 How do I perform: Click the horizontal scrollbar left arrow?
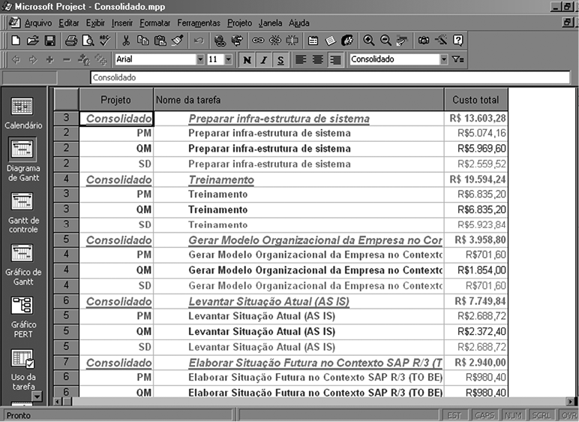point(58,401)
